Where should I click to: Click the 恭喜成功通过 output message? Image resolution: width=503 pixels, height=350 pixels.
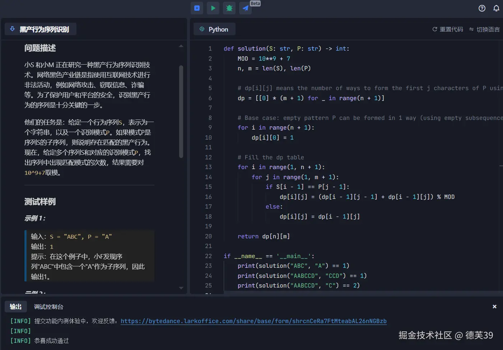[52, 341]
